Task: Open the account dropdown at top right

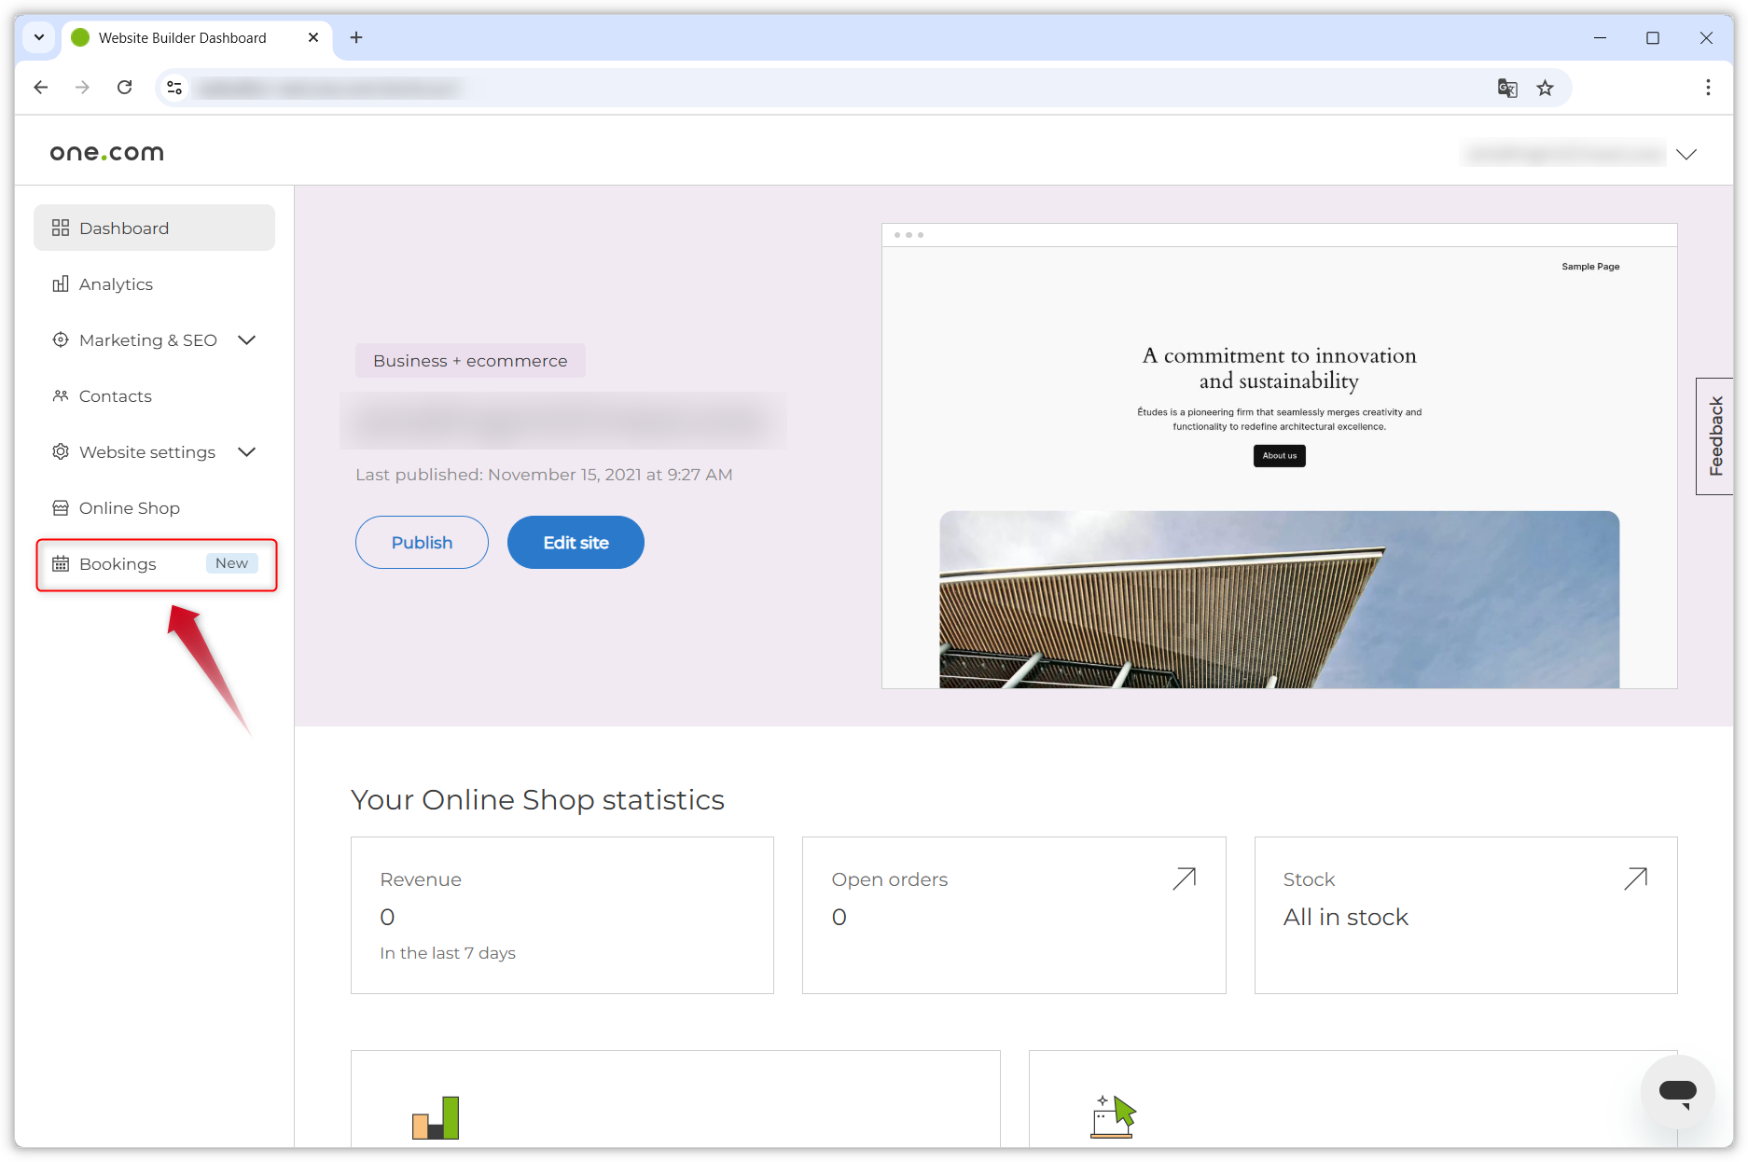Action: pos(1688,153)
